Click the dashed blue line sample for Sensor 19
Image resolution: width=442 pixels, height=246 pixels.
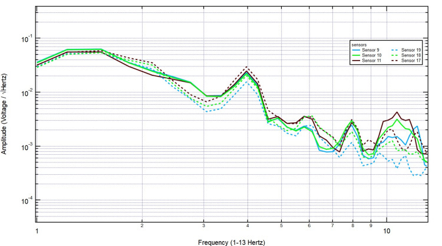(395, 50)
